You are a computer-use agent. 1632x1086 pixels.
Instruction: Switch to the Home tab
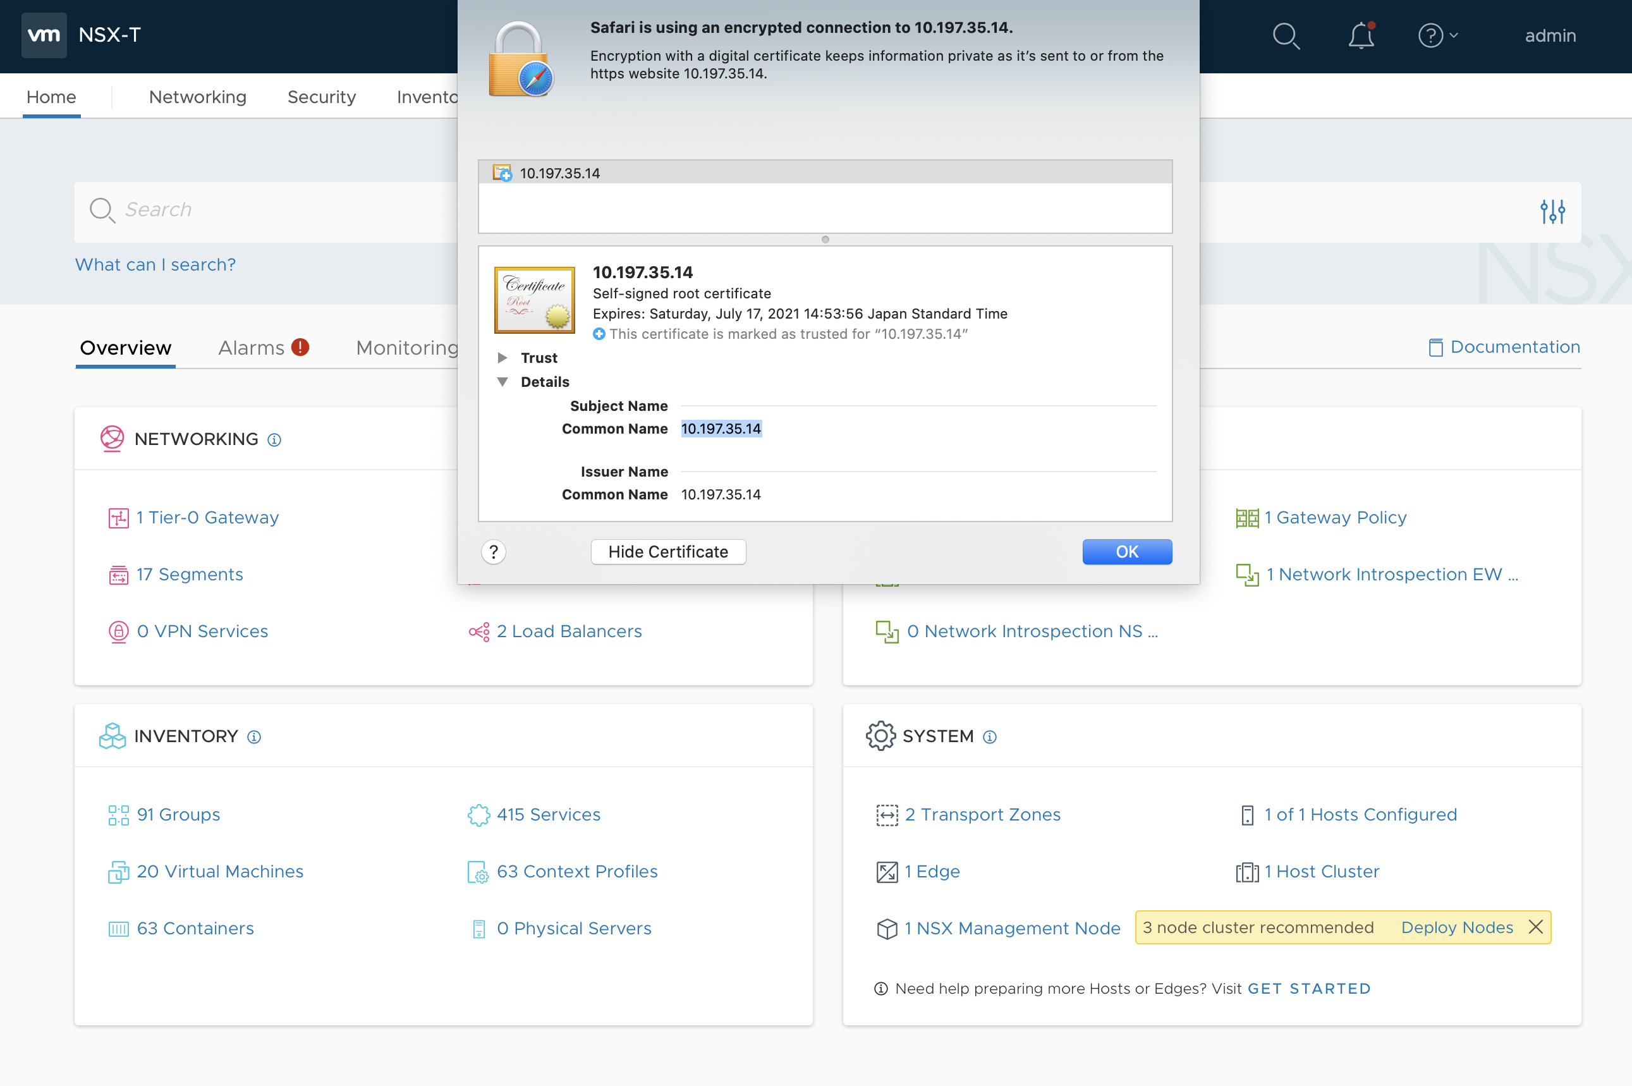click(x=51, y=97)
